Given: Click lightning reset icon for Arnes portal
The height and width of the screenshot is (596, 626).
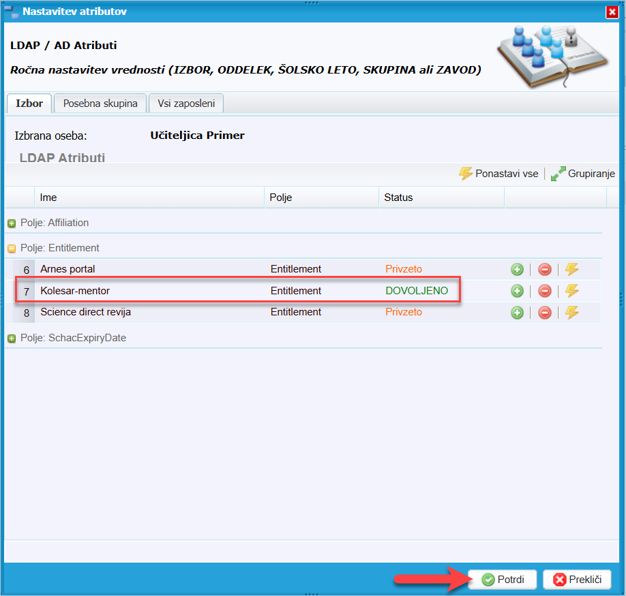Looking at the screenshot, I should tap(572, 269).
